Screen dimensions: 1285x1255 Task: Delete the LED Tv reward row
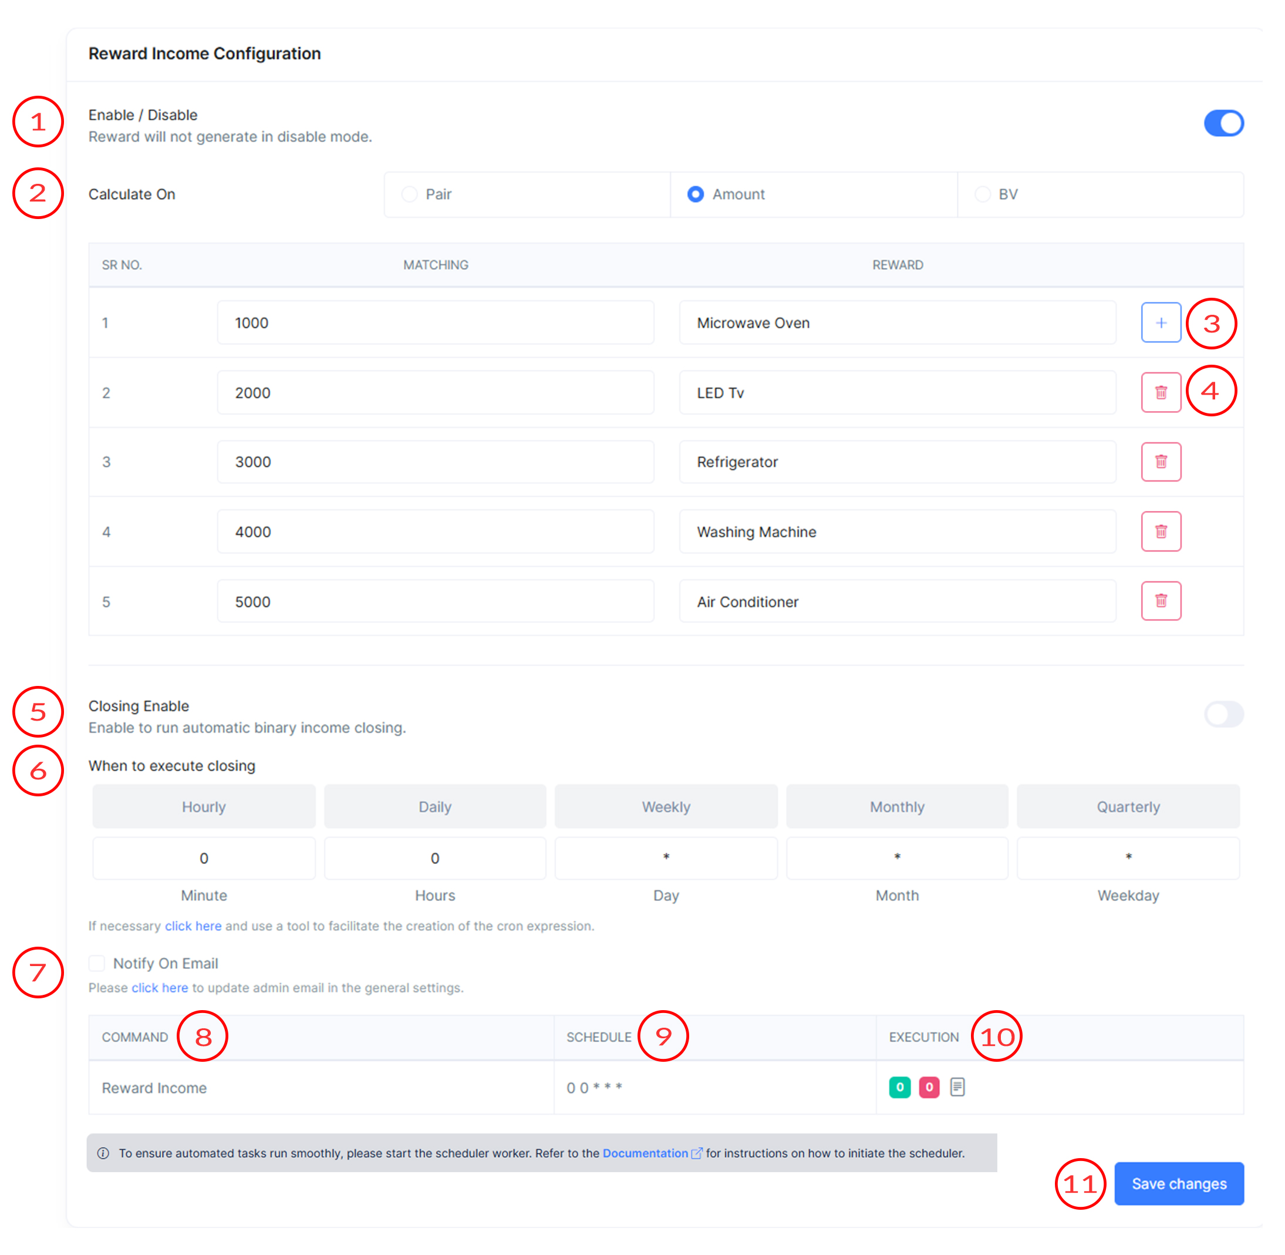click(1161, 392)
